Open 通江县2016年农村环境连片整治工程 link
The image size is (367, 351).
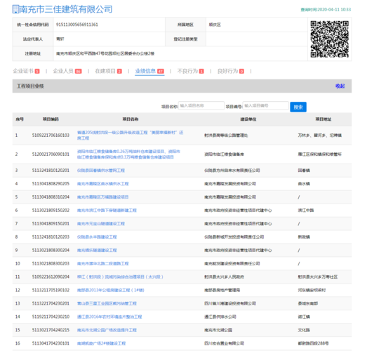109,317
